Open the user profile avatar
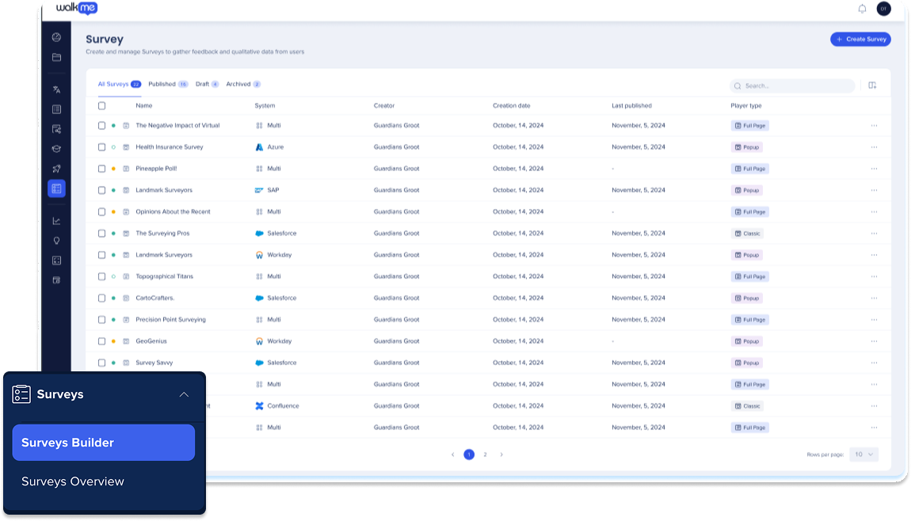This screenshot has width=911, height=521. tap(884, 9)
